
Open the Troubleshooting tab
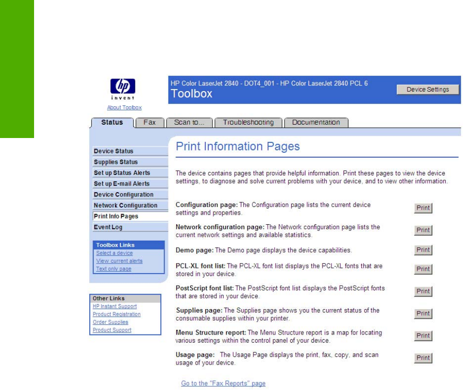tap(249, 122)
